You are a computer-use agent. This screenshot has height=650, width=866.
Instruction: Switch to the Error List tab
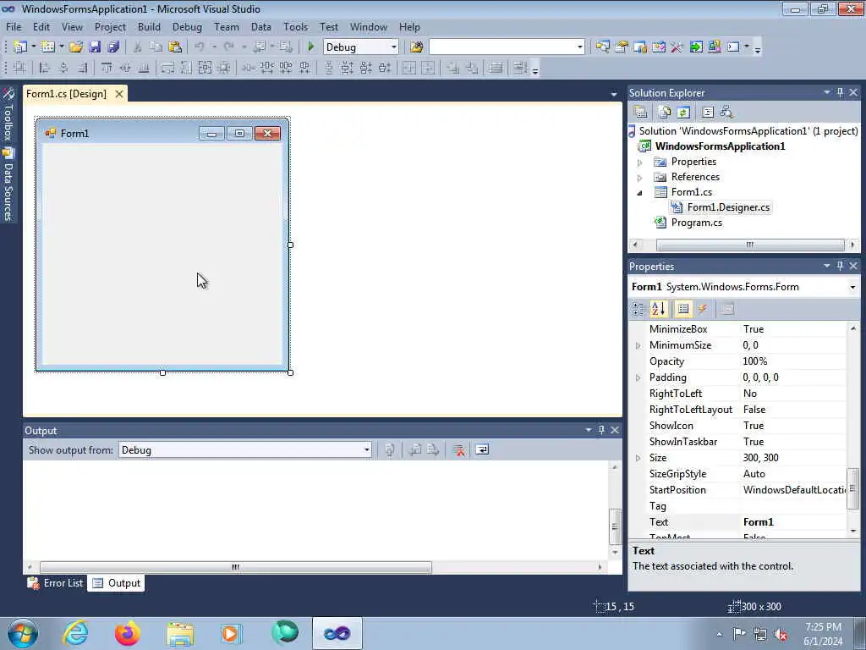coord(56,583)
